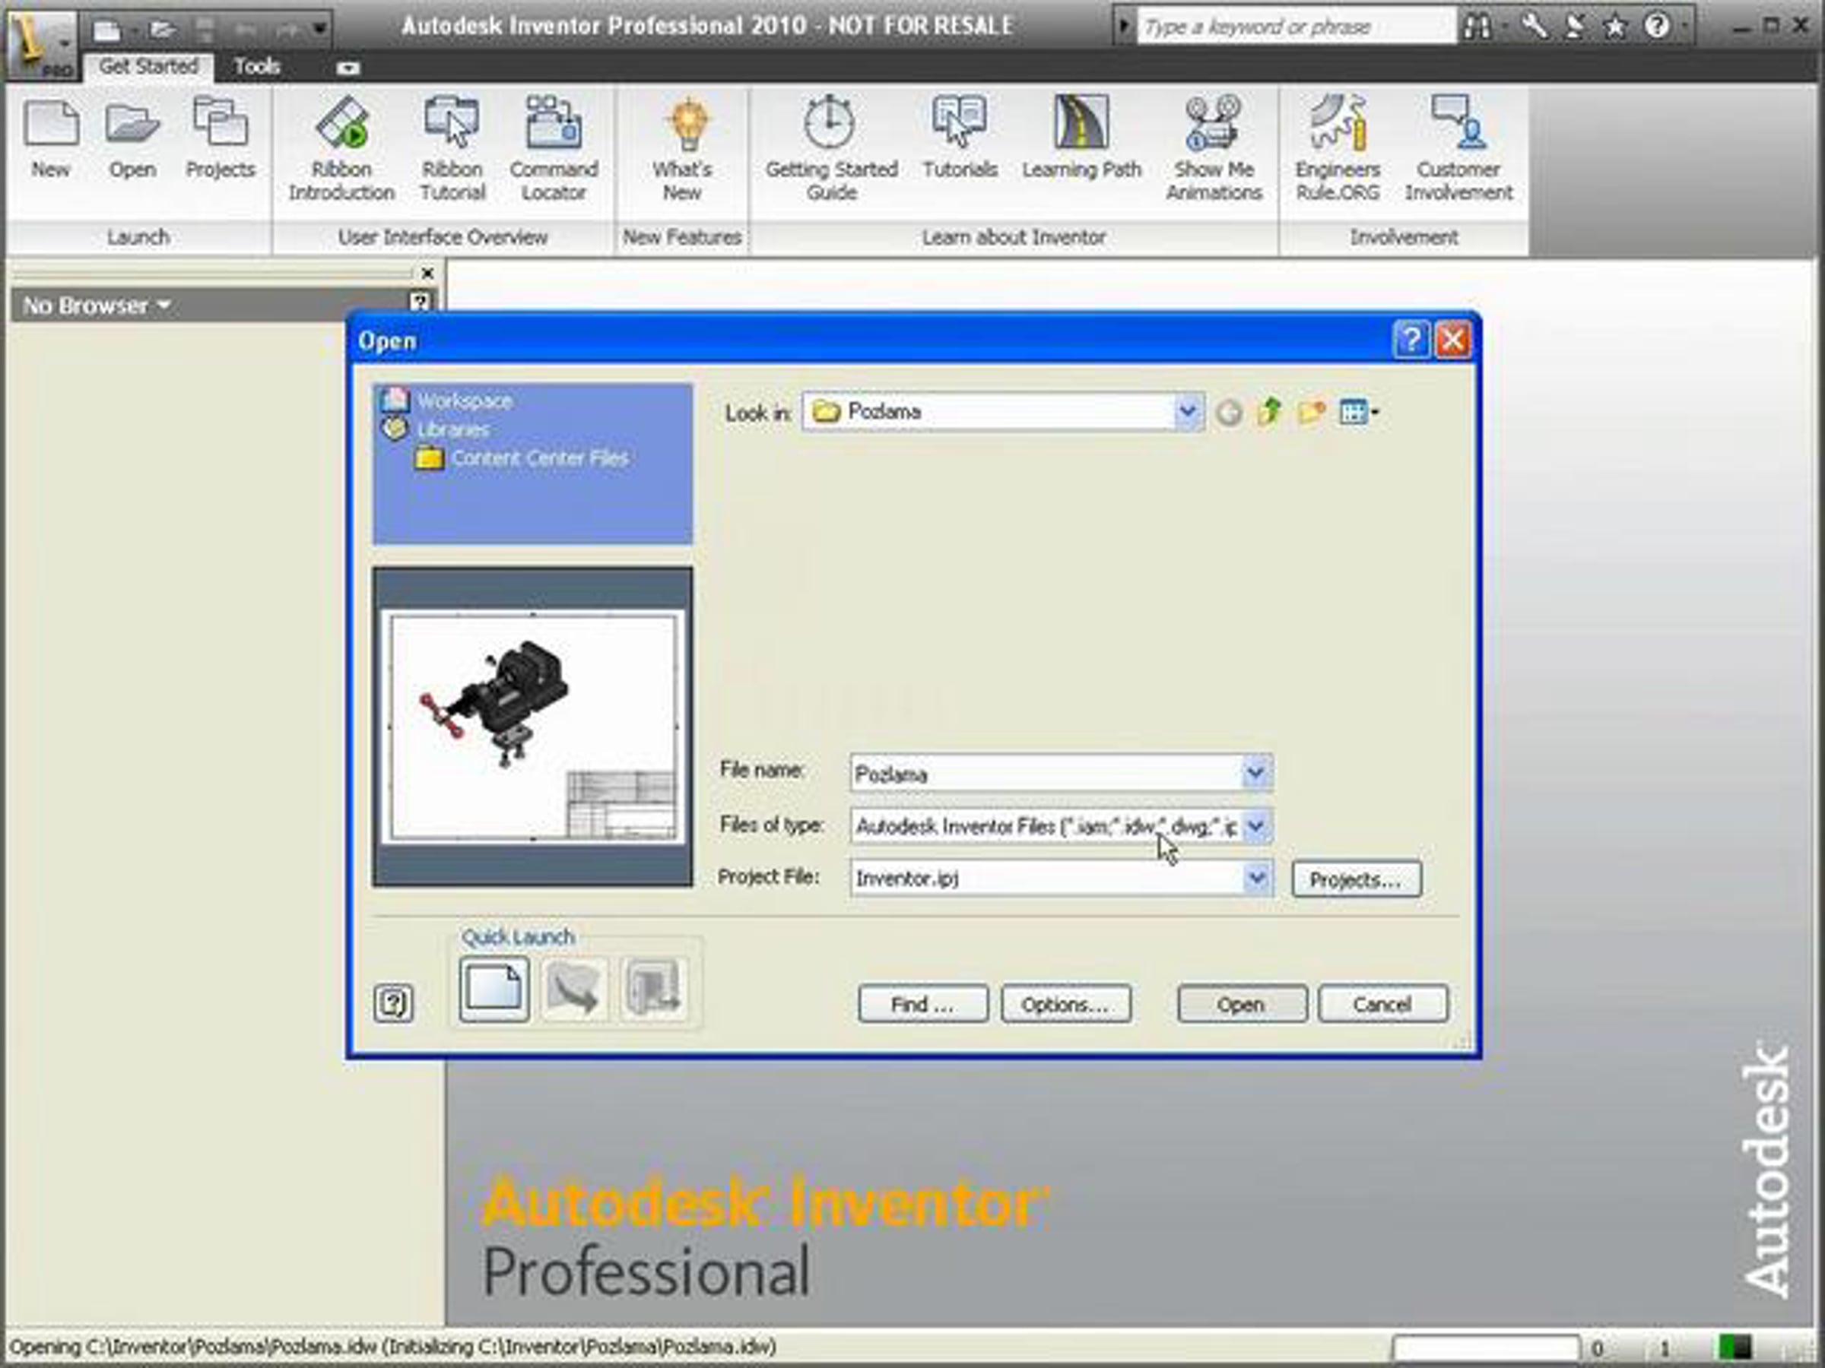This screenshot has width=1825, height=1368.
Task: Go back with the Look in back arrow
Action: [1229, 412]
